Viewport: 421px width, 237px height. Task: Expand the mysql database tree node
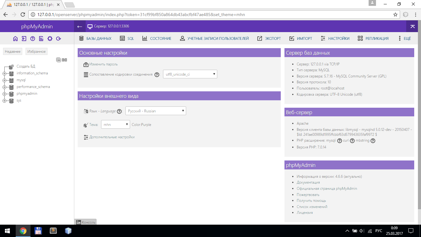(4, 80)
